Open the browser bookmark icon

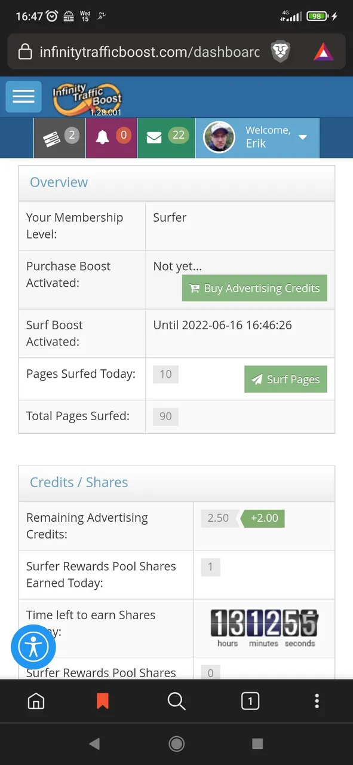(103, 701)
